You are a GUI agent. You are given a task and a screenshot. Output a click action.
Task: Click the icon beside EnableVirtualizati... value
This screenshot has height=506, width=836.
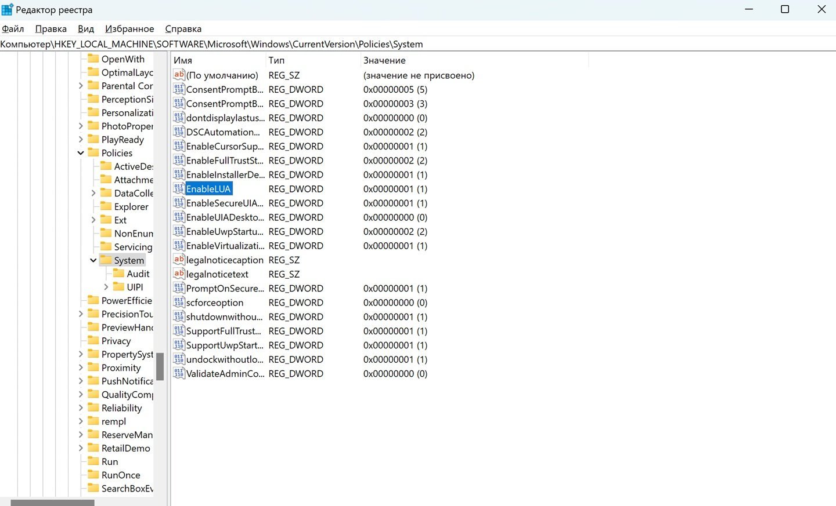click(179, 246)
